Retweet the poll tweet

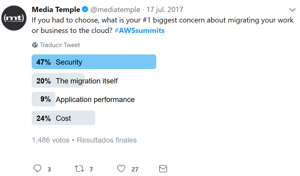click(79, 169)
